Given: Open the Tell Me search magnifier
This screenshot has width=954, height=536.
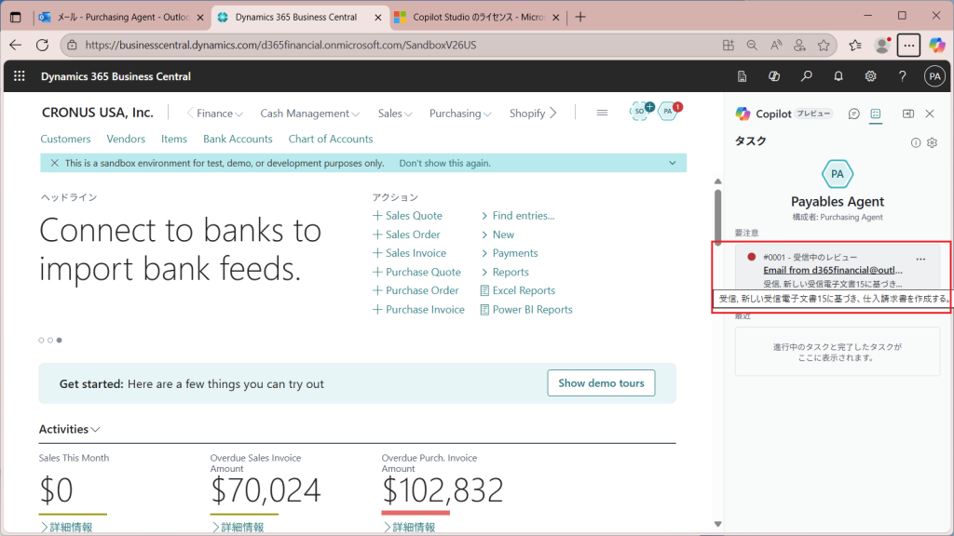Looking at the screenshot, I should (x=806, y=76).
